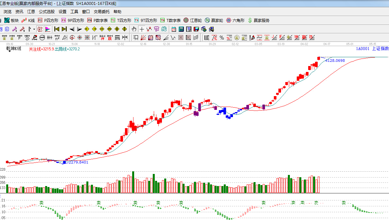Click the P数字表 button
The image size is (389, 223).
97,20
